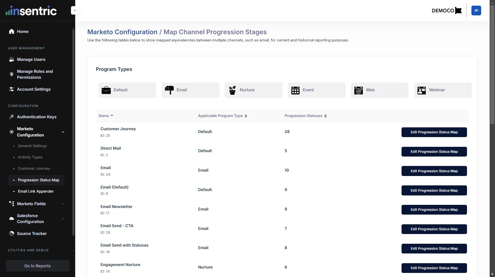
Task: Click the Go to Reports button
Action: click(37, 266)
